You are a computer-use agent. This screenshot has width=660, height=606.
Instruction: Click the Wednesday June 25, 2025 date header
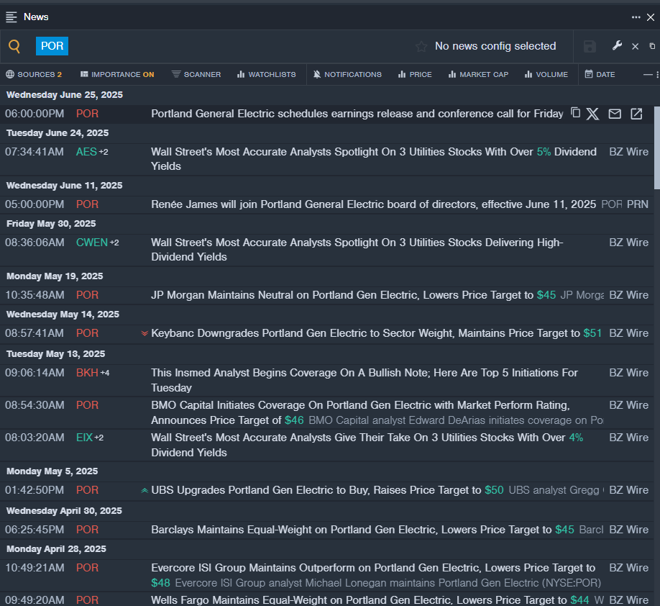click(x=65, y=95)
